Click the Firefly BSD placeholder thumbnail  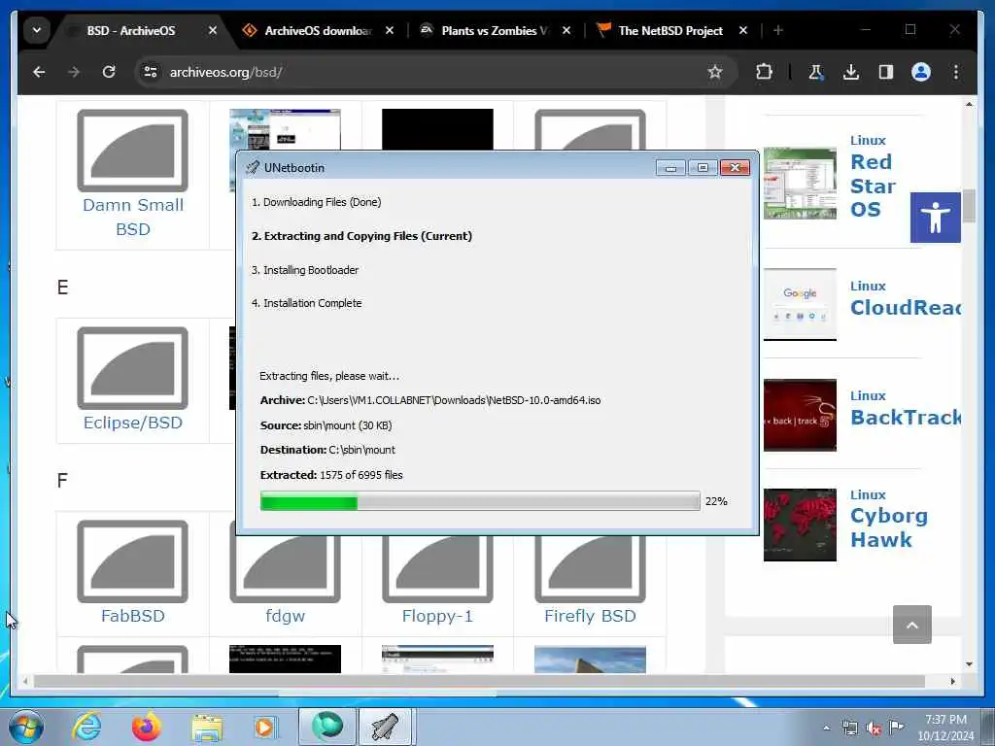tap(590, 569)
